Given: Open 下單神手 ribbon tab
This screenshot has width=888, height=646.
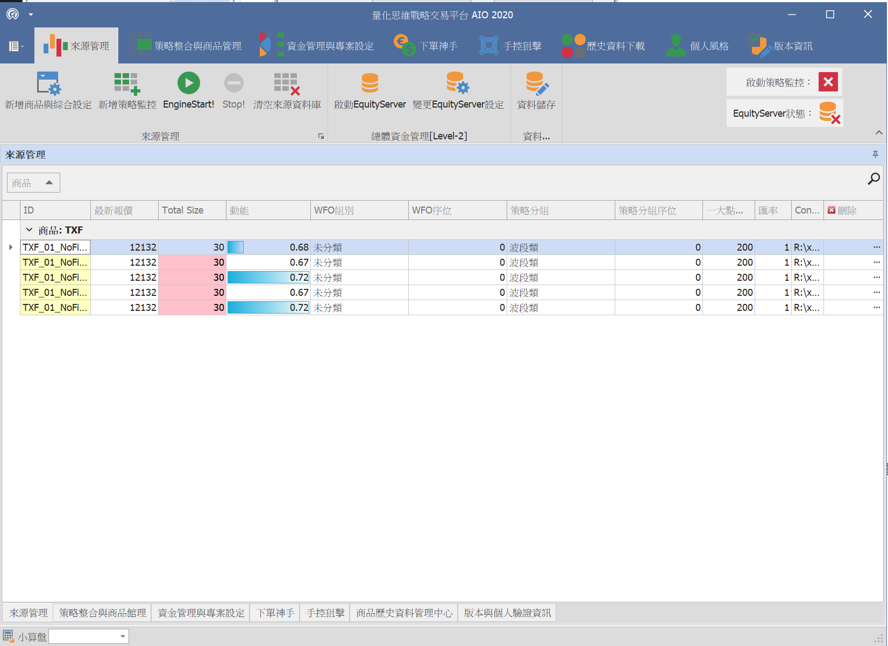Looking at the screenshot, I should tap(425, 46).
